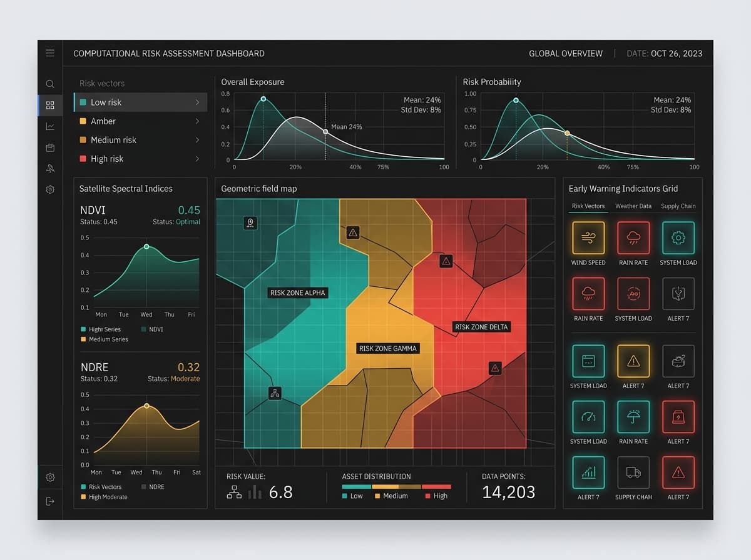Select the red dashed-circle SYSTEM LOAD tile
Viewport: 751px width, 560px height.
pos(633,294)
